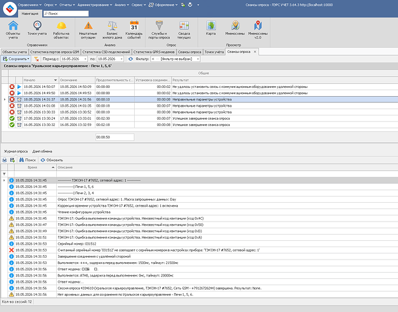
Task: Click the clear filter funnel icon
Action: pyautogui.click(x=36, y=59)
